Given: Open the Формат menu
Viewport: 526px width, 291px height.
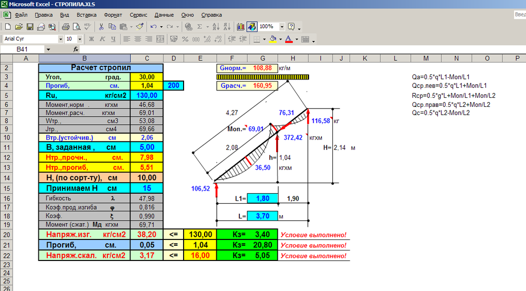Looking at the screenshot, I should coord(113,15).
